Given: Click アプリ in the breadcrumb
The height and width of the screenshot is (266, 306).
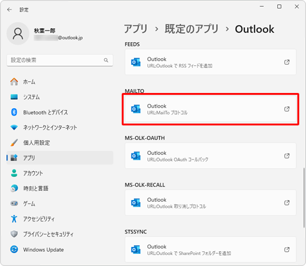Looking at the screenshot, I should tap(136, 29).
